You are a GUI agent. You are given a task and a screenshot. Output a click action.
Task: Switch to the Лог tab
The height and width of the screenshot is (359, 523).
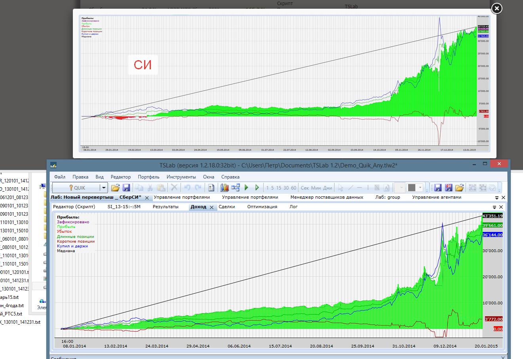(293, 207)
